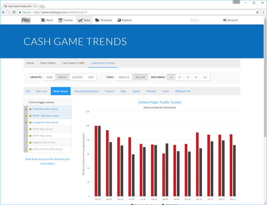Open View New Jersey in directory link

point(48,161)
